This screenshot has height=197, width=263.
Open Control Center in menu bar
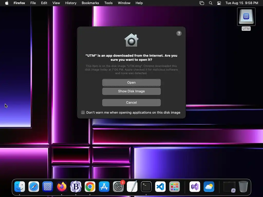(x=219, y=3)
